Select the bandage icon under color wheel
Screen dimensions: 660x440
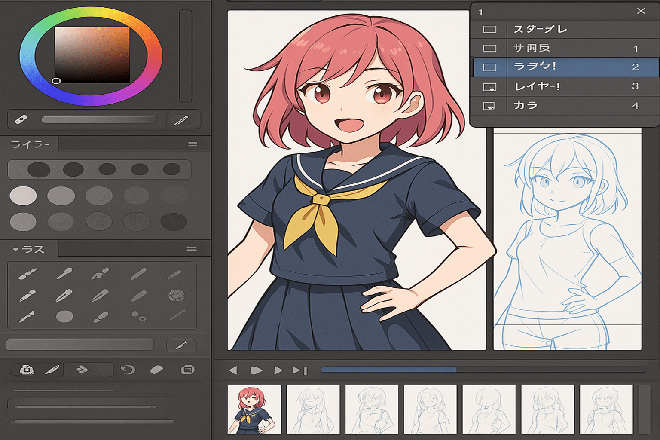21,119
